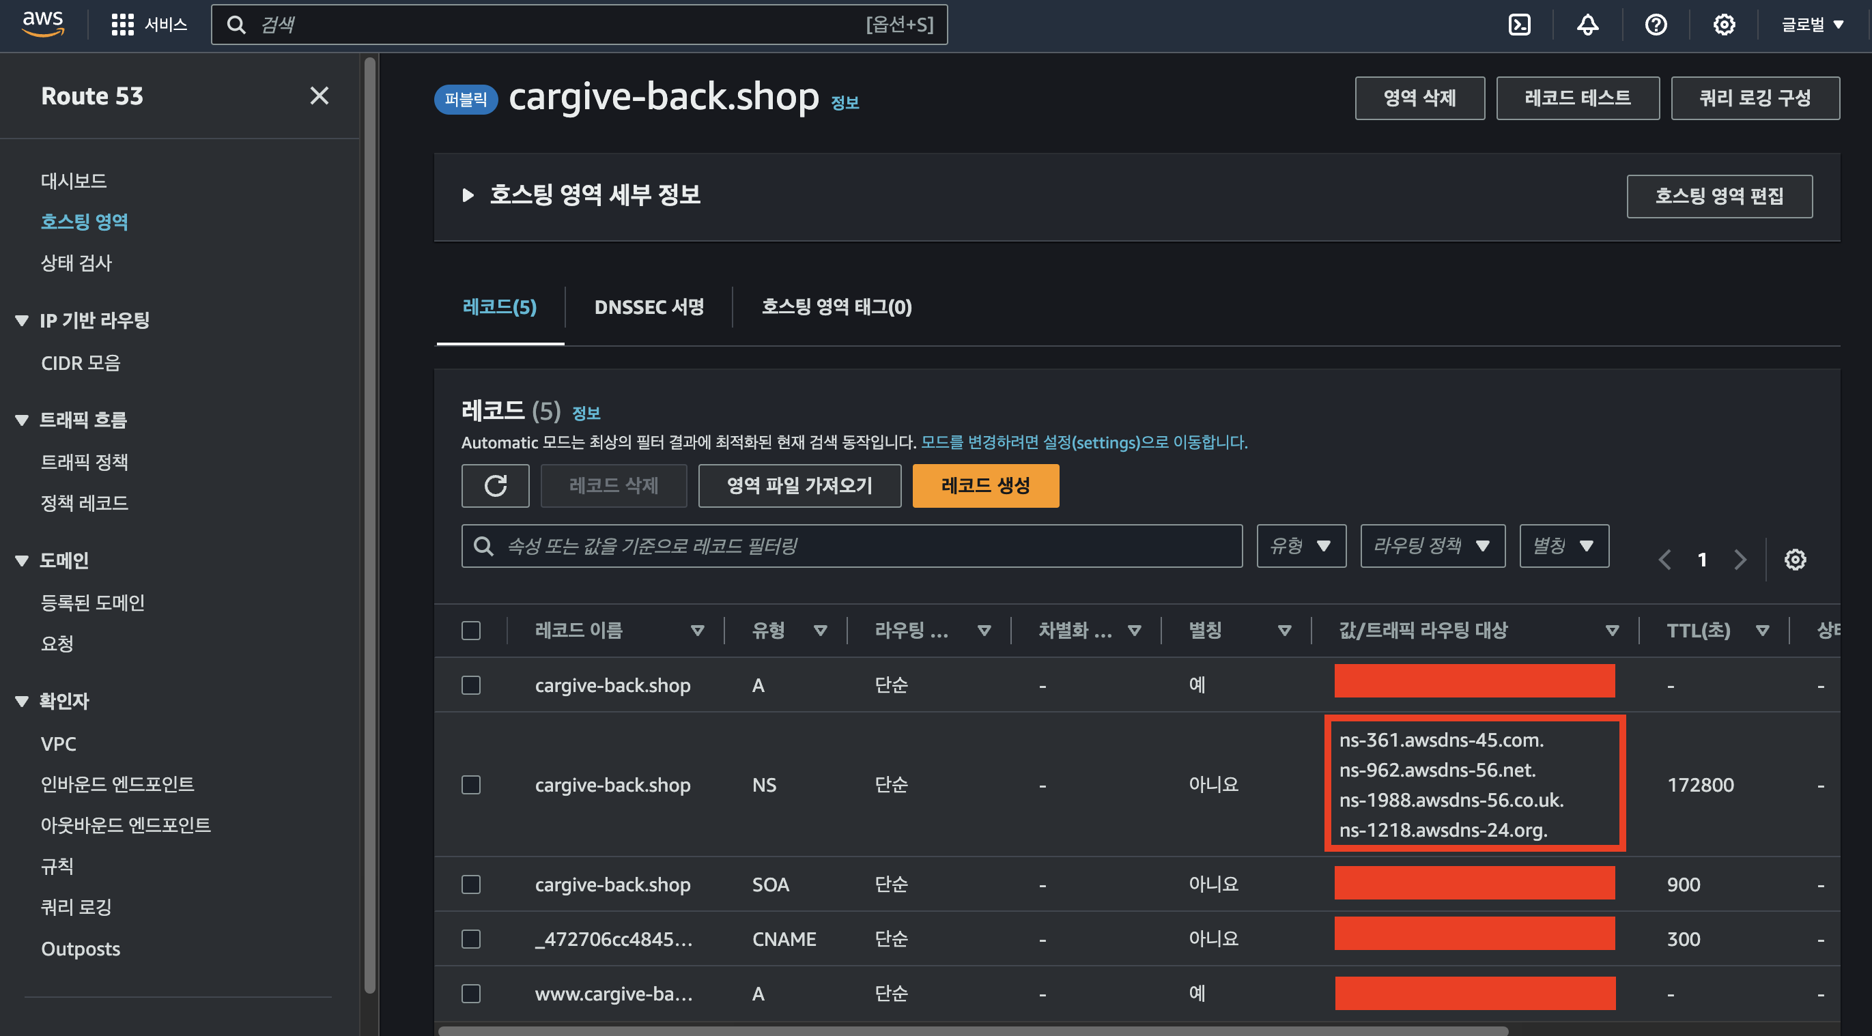Open settings link to change mode
The width and height of the screenshot is (1872, 1036).
[x=1083, y=442]
